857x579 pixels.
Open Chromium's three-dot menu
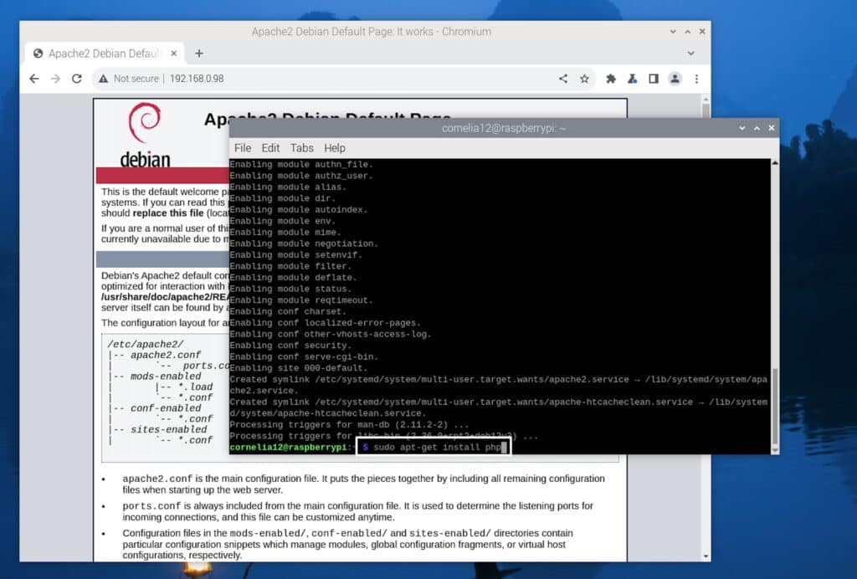click(x=698, y=78)
